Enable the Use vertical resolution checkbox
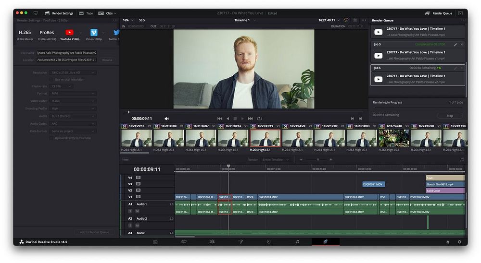The width and height of the screenshot is (481, 263). pos(51,79)
